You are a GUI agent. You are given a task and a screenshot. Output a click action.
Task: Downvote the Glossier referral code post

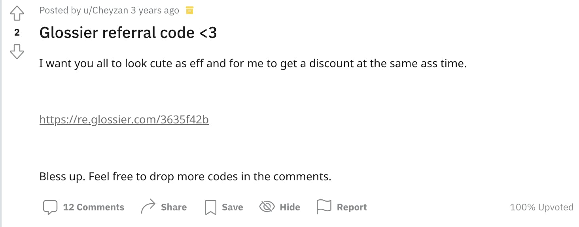click(x=17, y=51)
